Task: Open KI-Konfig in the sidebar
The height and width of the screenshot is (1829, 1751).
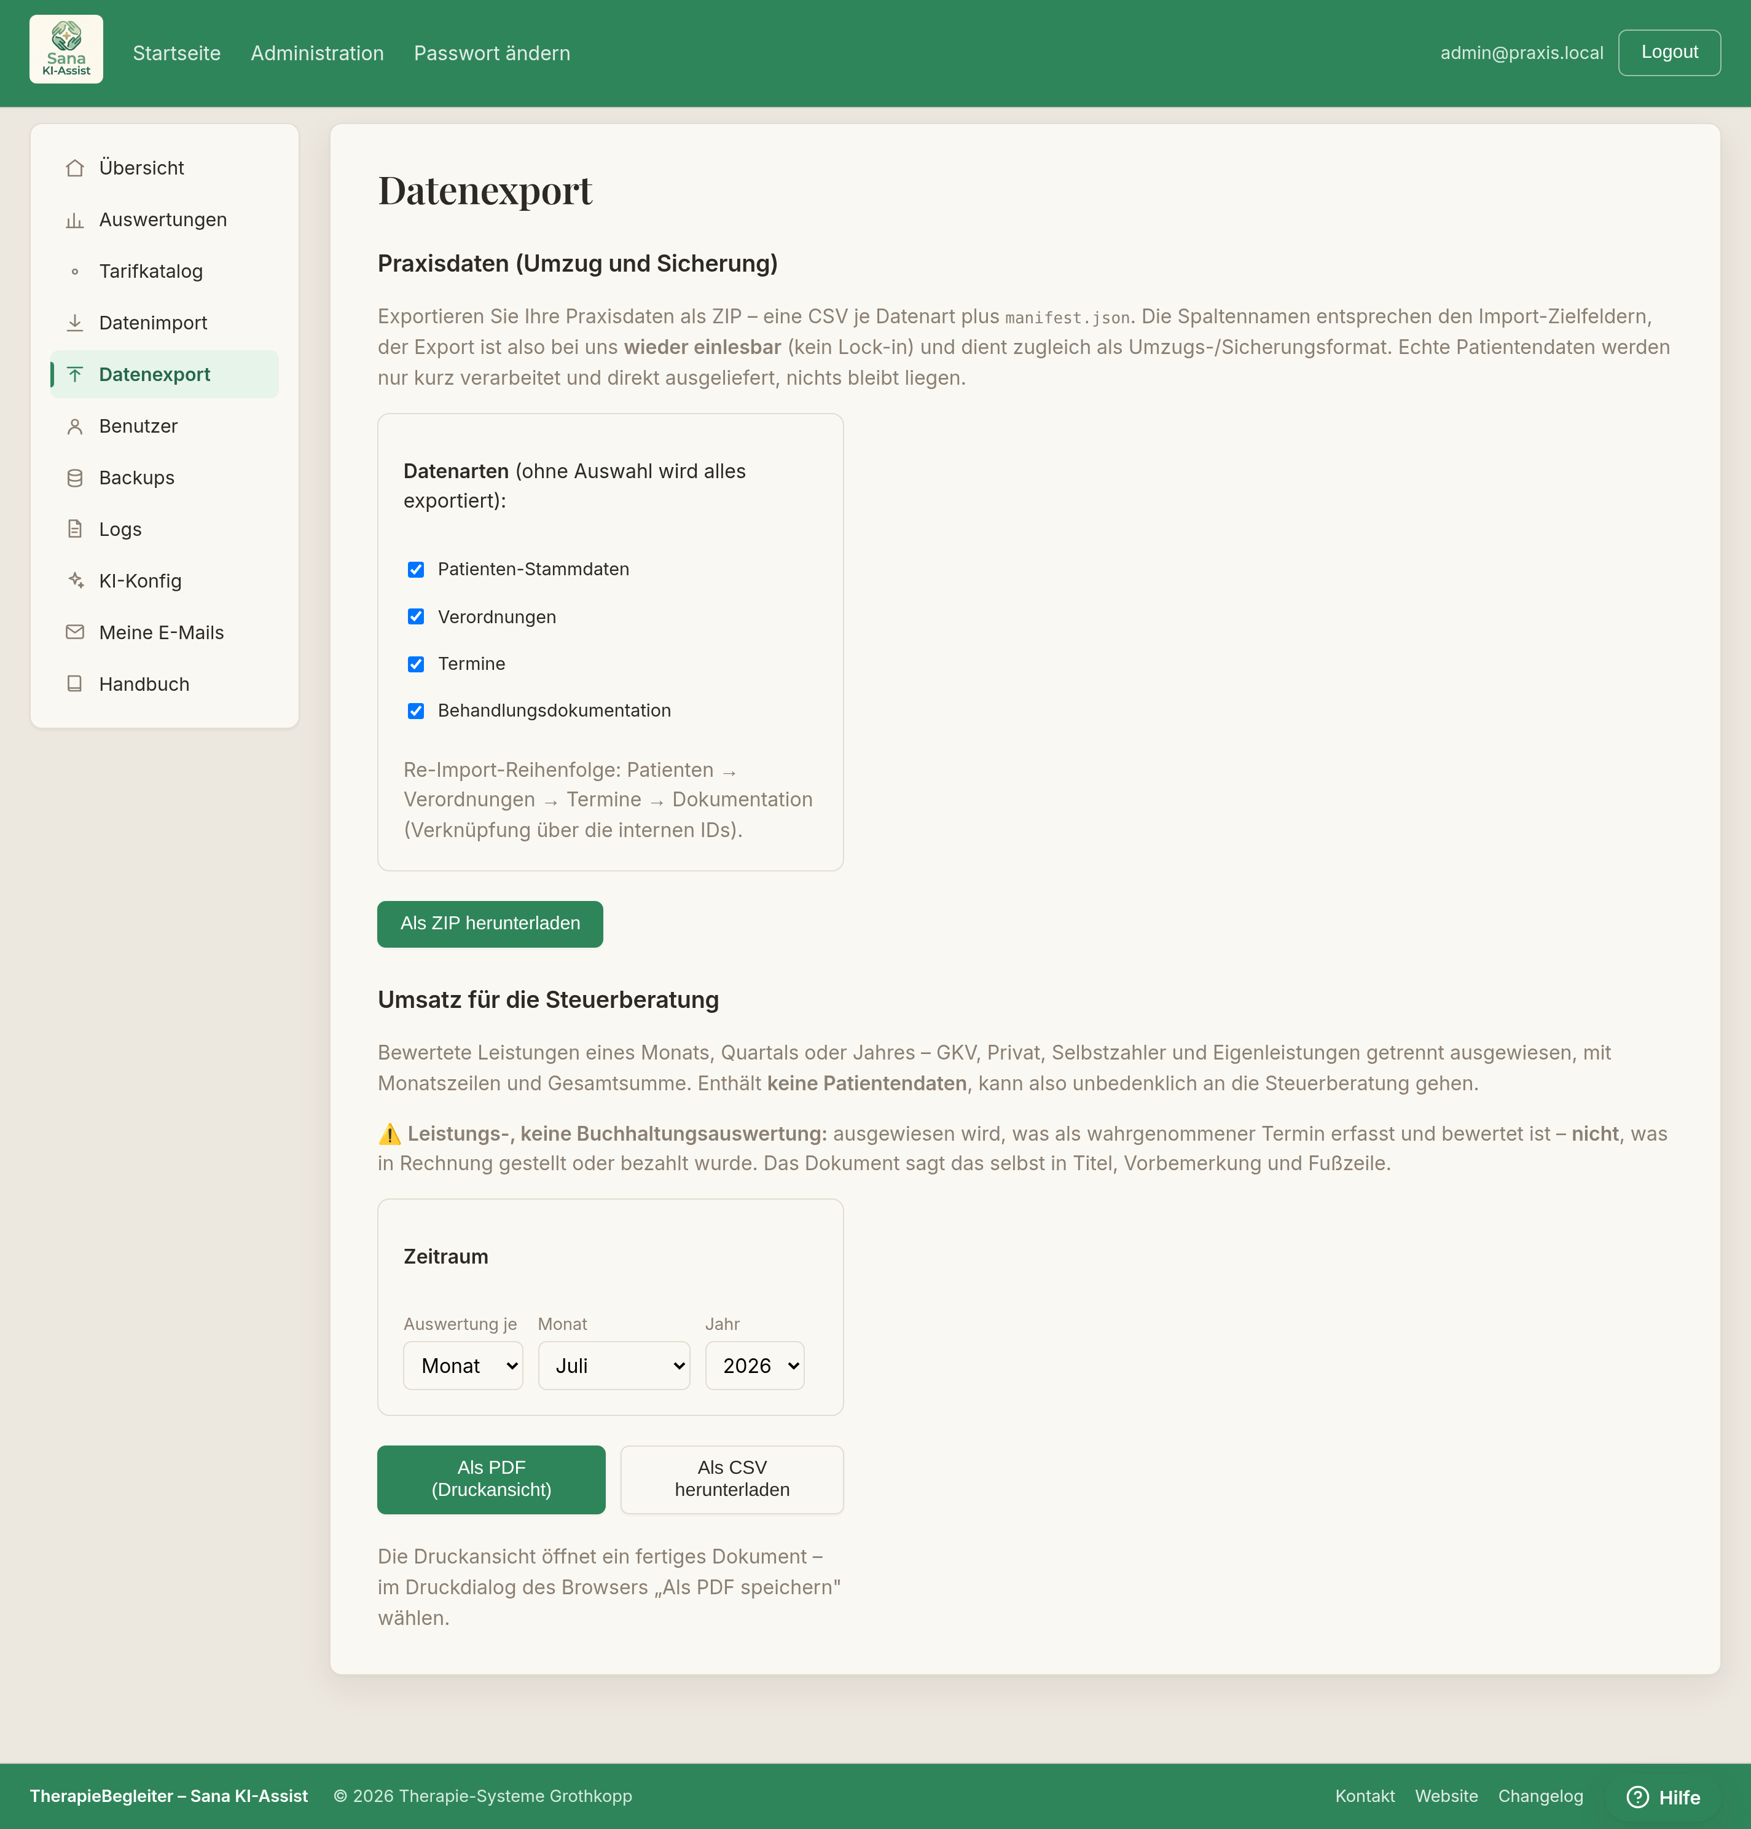Action: (164, 580)
